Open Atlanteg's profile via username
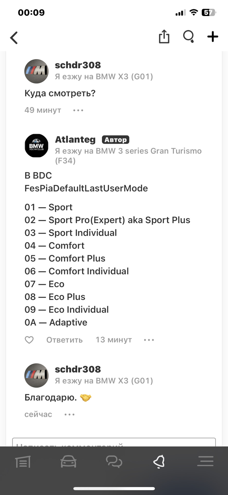The width and height of the screenshot is (228, 495). [75, 139]
